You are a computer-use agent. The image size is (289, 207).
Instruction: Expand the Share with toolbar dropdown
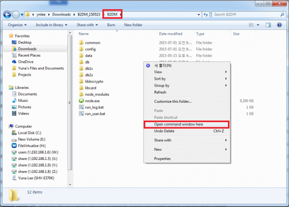click(x=87, y=24)
